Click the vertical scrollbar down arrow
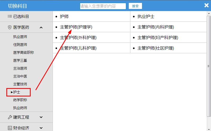The image size is (211, 131). pos(209,129)
